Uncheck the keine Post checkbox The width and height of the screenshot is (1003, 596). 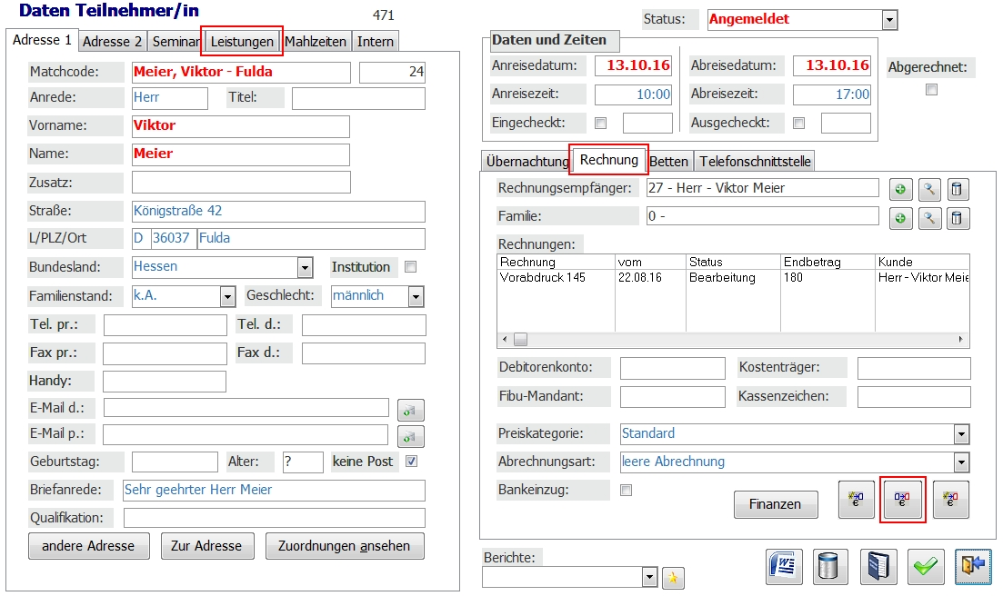coord(411,462)
